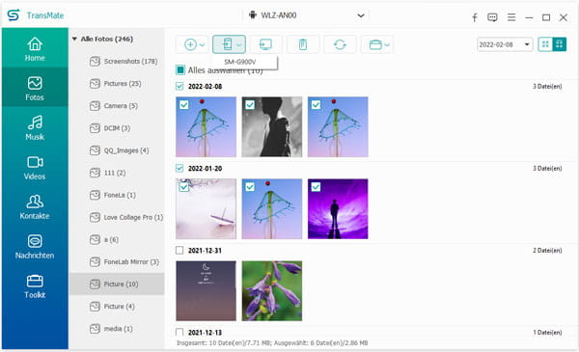Screen dimensions: 579x352
Task: Open the Facebook share icon
Action: point(475,17)
